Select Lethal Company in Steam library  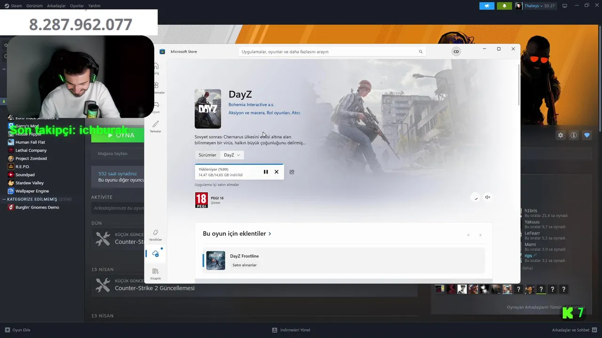point(31,150)
